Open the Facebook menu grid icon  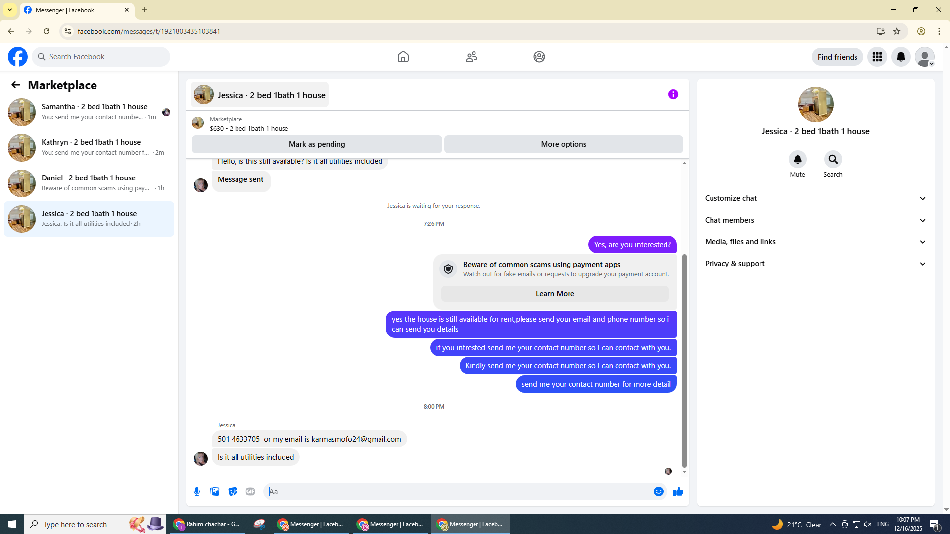point(877,57)
